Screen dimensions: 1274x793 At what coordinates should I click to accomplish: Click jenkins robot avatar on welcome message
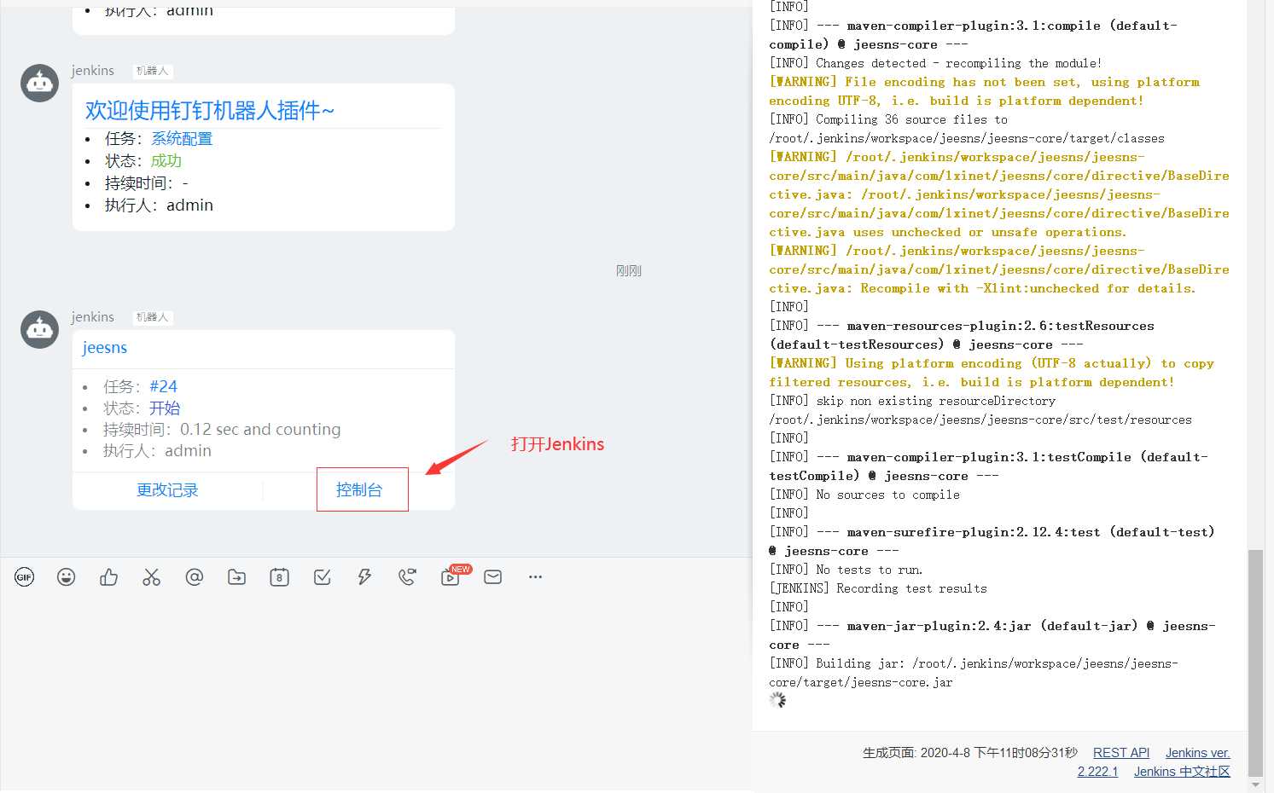[39, 83]
